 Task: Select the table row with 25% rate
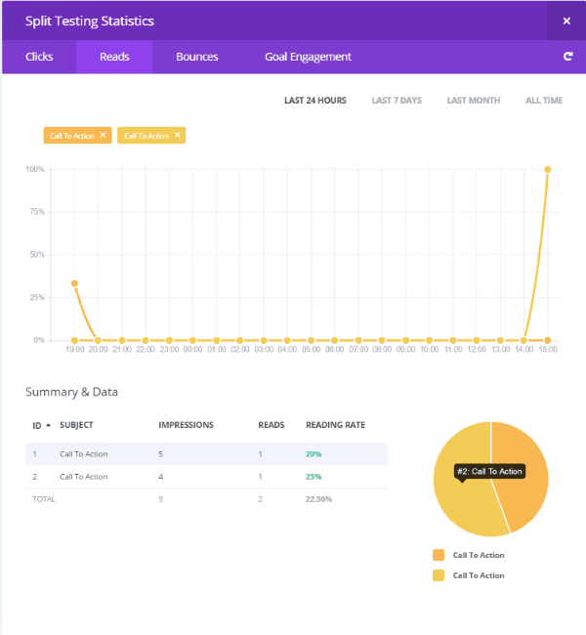point(206,476)
